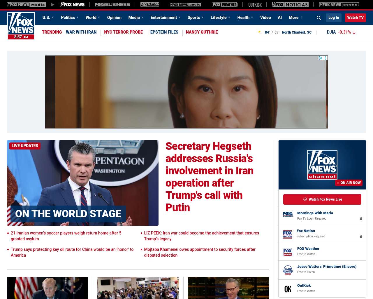Viewport: 373px width, 299px height.
Task: Click the OutKick logo in top bar
Action: (255, 5)
